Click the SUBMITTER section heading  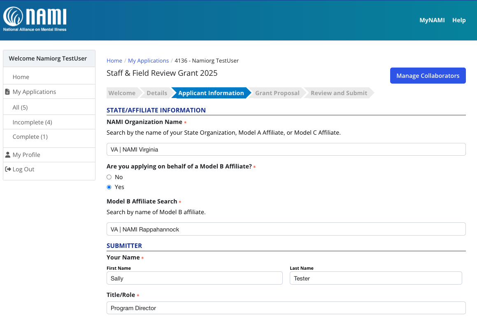coord(124,246)
